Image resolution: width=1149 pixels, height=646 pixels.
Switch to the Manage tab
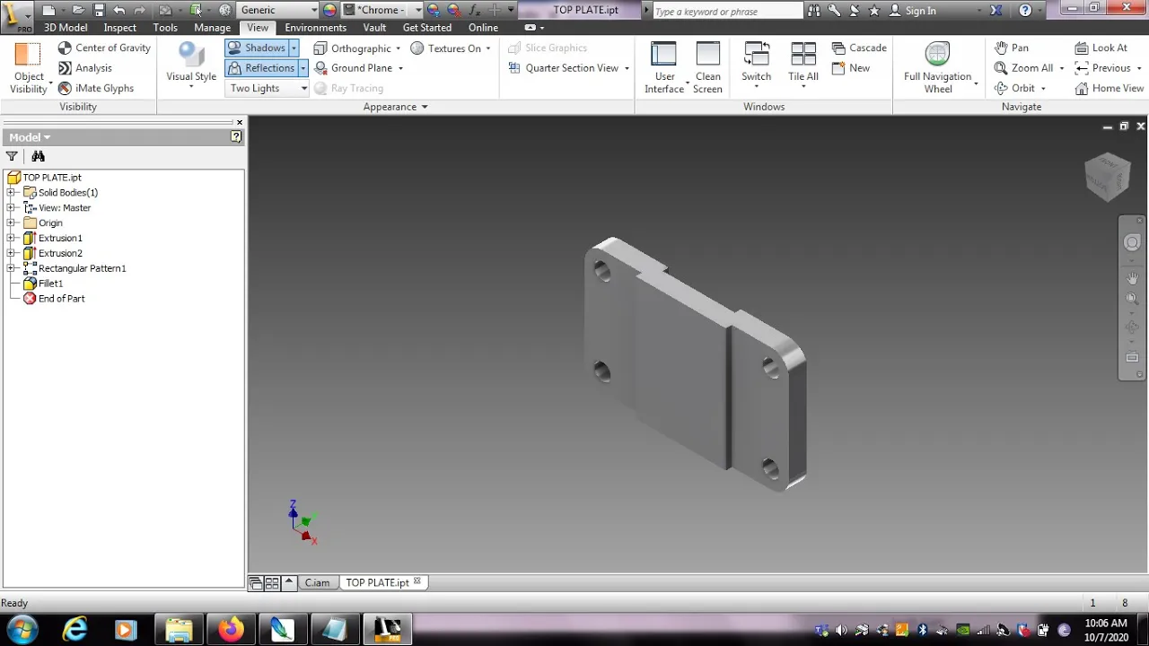[x=212, y=27]
